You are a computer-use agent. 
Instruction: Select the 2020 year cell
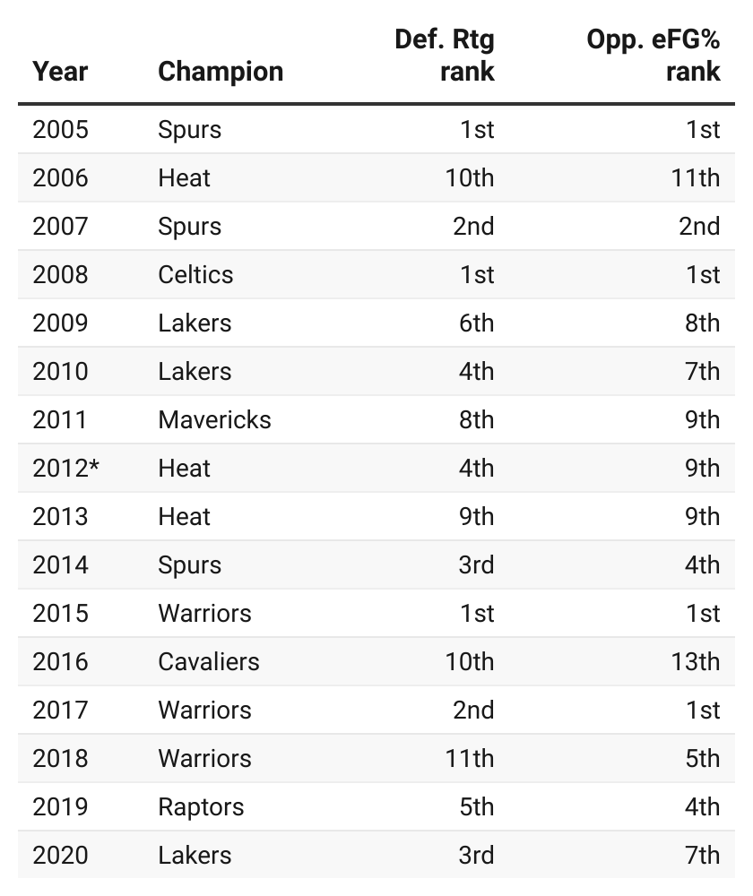[x=61, y=856]
